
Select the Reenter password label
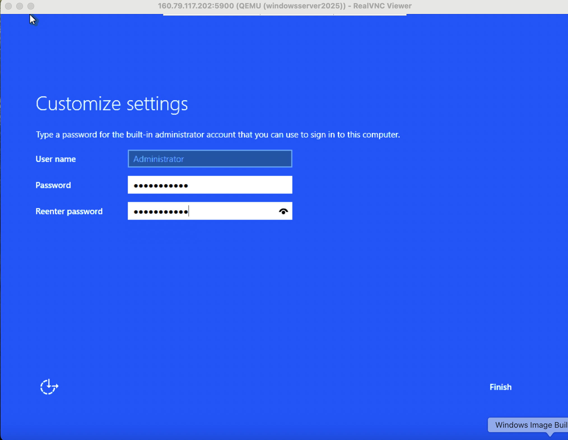coord(69,211)
